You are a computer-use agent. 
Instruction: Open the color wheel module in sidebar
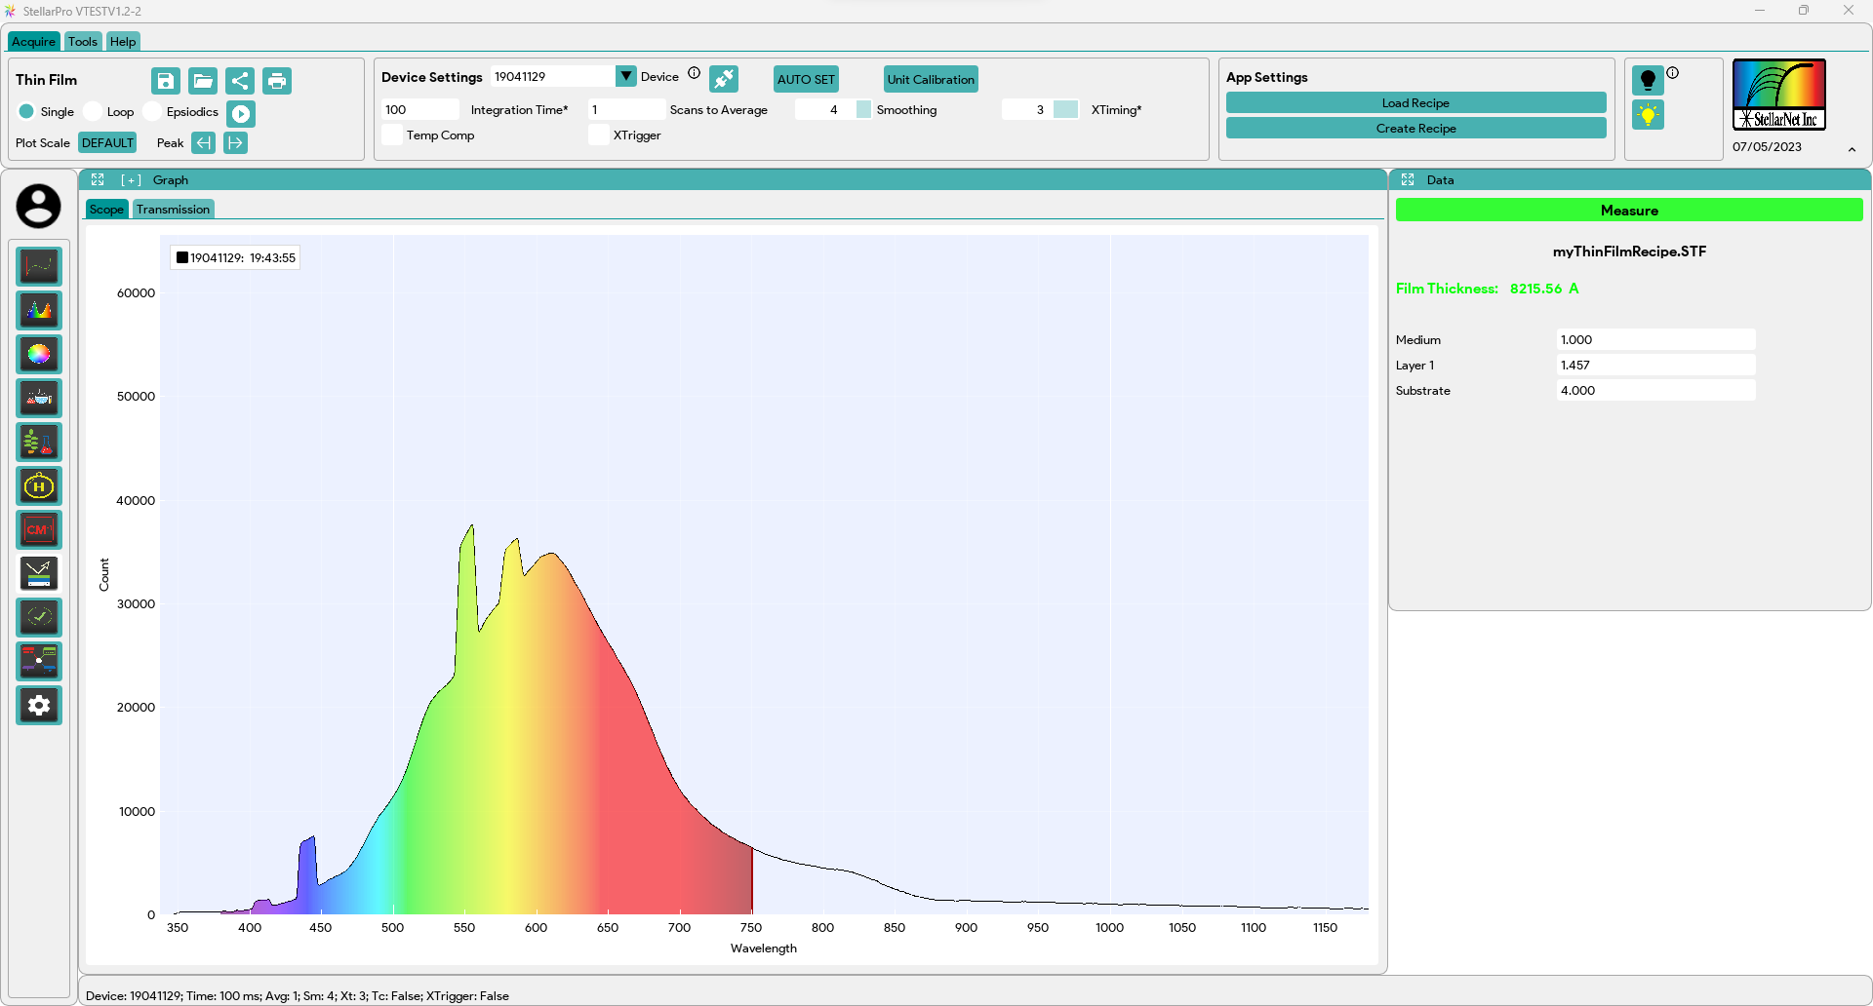click(39, 354)
